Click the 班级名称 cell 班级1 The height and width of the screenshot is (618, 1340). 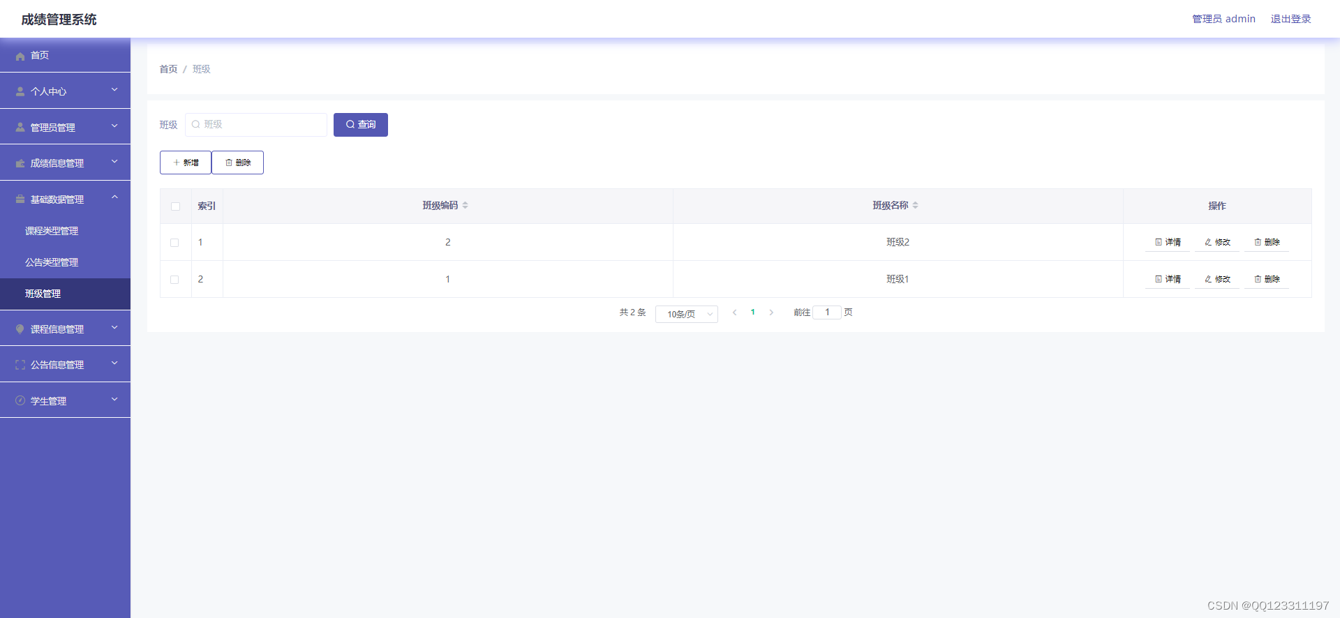(898, 279)
